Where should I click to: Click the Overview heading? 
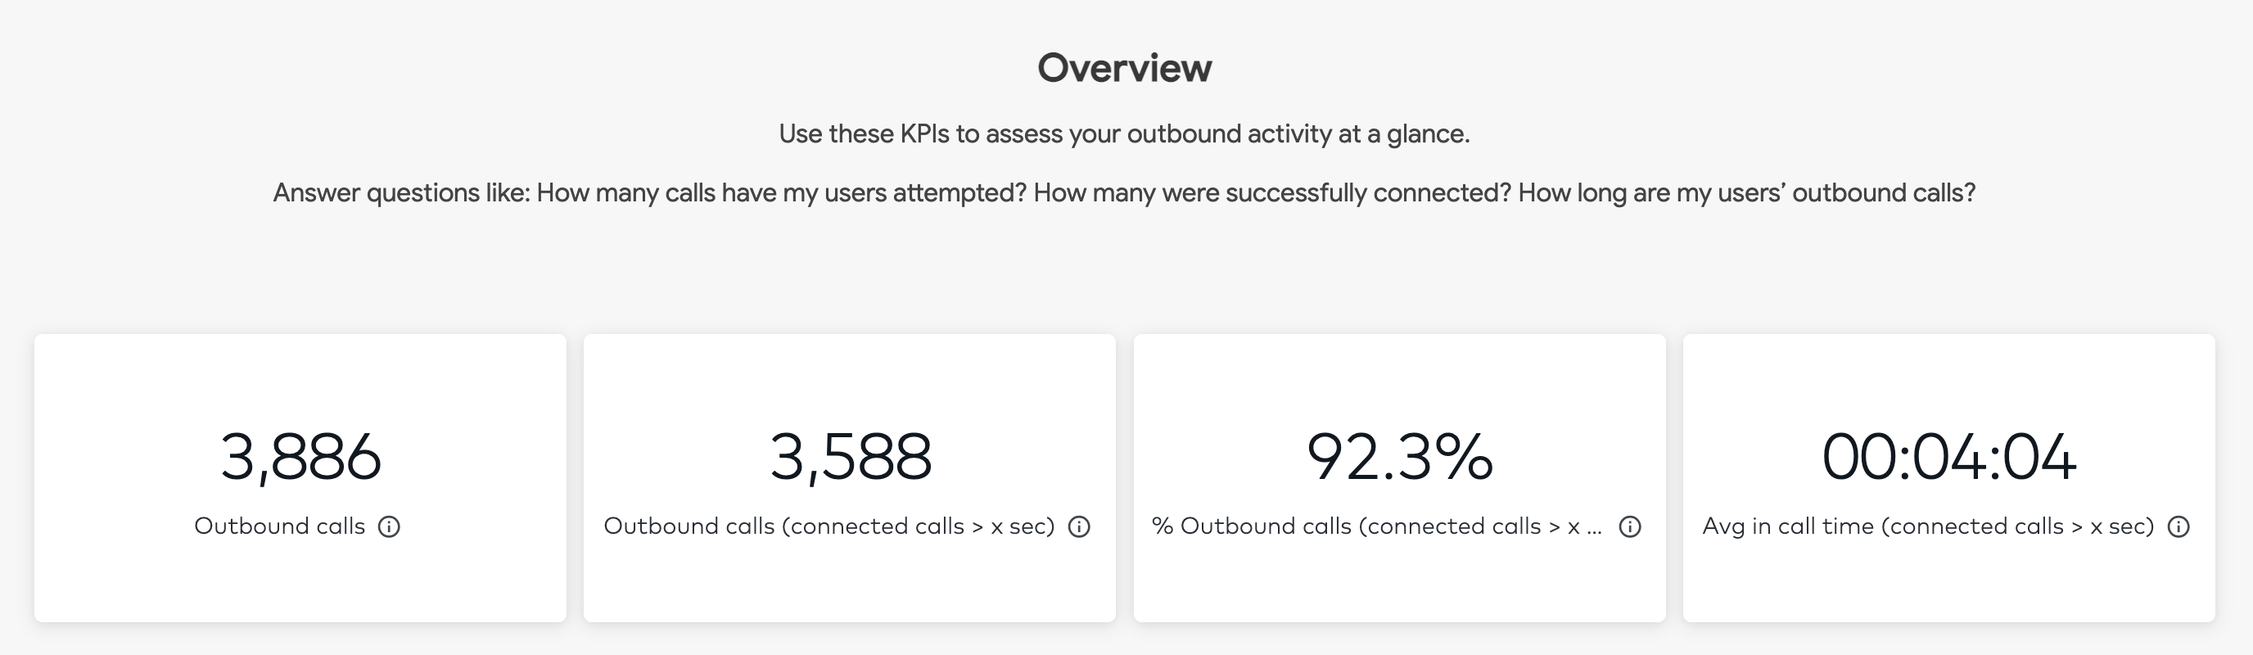pyautogui.click(x=1125, y=68)
